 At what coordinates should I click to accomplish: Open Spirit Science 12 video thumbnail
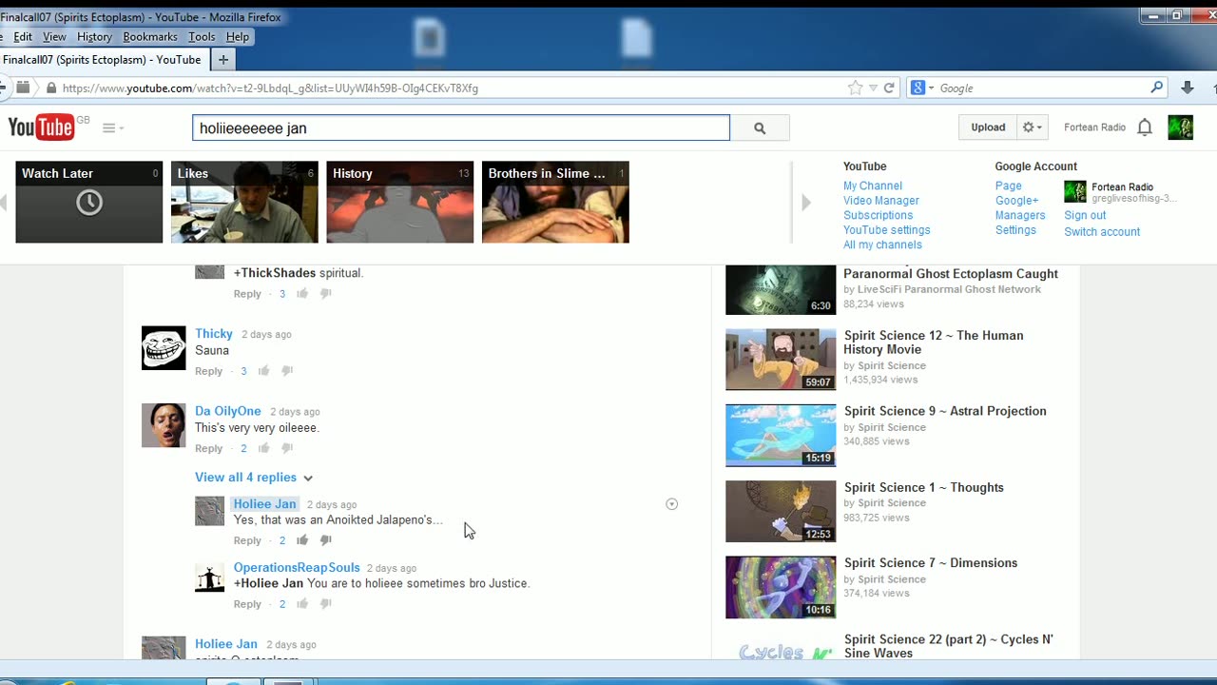pyautogui.click(x=781, y=360)
